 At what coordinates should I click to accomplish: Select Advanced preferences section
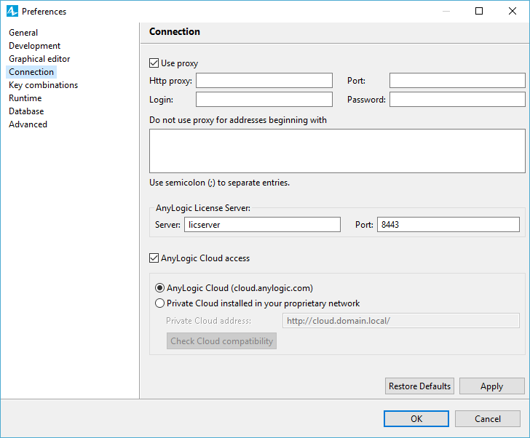pyautogui.click(x=28, y=124)
